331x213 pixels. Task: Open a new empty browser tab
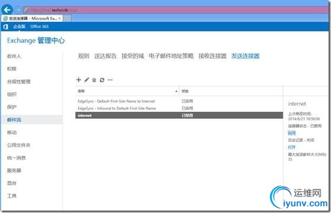(67, 18)
